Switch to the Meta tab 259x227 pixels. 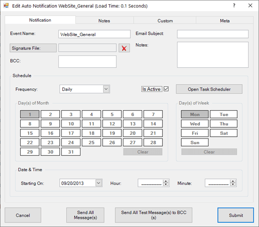coord(225,21)
